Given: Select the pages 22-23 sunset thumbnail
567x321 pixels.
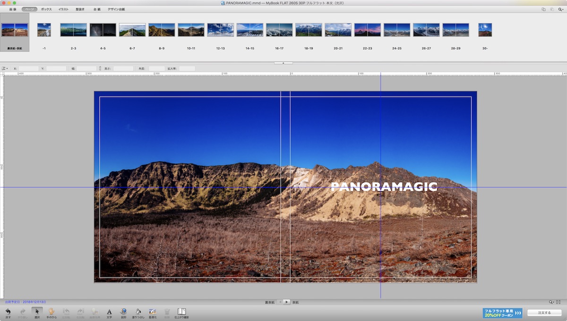Looking at the screenshot, I should [368, 30].
